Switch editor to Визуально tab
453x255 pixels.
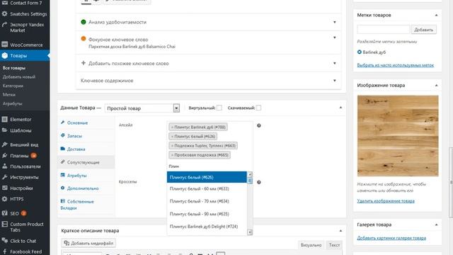click(311, 245)
